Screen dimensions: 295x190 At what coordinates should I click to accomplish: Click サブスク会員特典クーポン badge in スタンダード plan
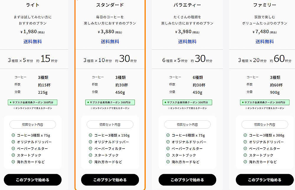[x=110, y=102]
